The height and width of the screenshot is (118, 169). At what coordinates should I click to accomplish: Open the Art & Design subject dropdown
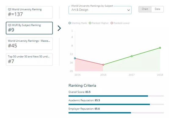100,10
